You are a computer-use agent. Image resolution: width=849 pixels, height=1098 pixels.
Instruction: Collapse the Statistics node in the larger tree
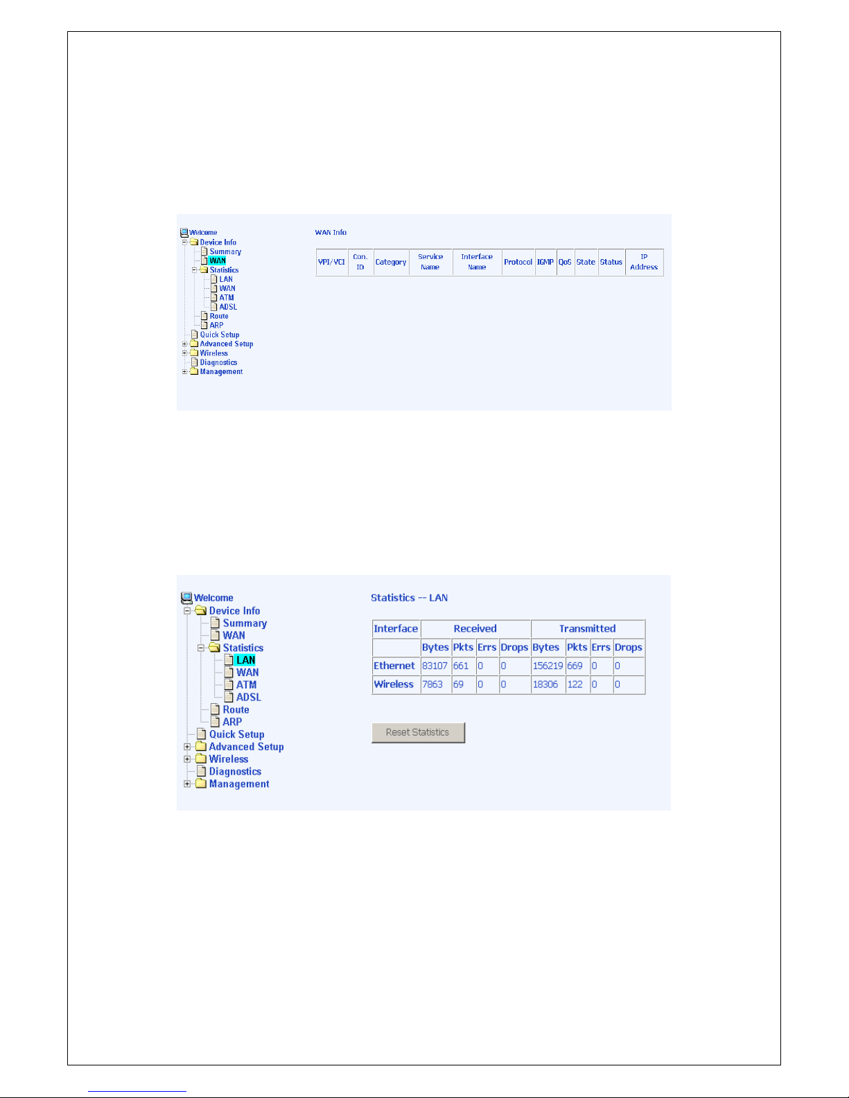pyautogui.click(x=201, y=648)
